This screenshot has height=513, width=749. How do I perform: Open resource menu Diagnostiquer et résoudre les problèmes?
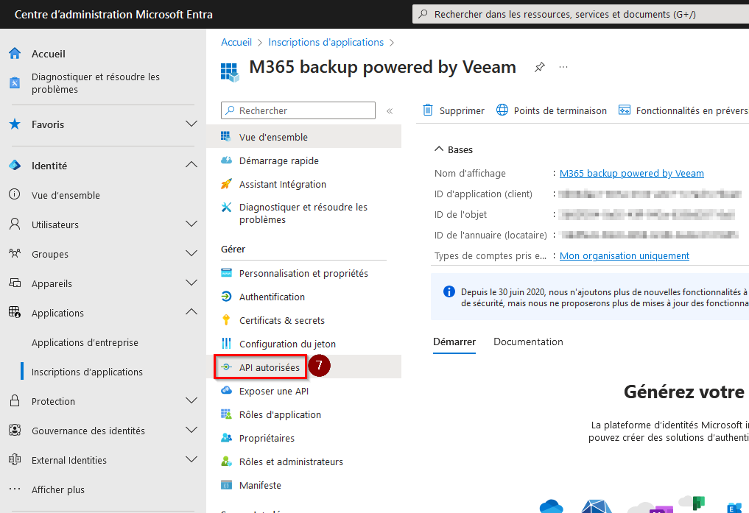303,213
